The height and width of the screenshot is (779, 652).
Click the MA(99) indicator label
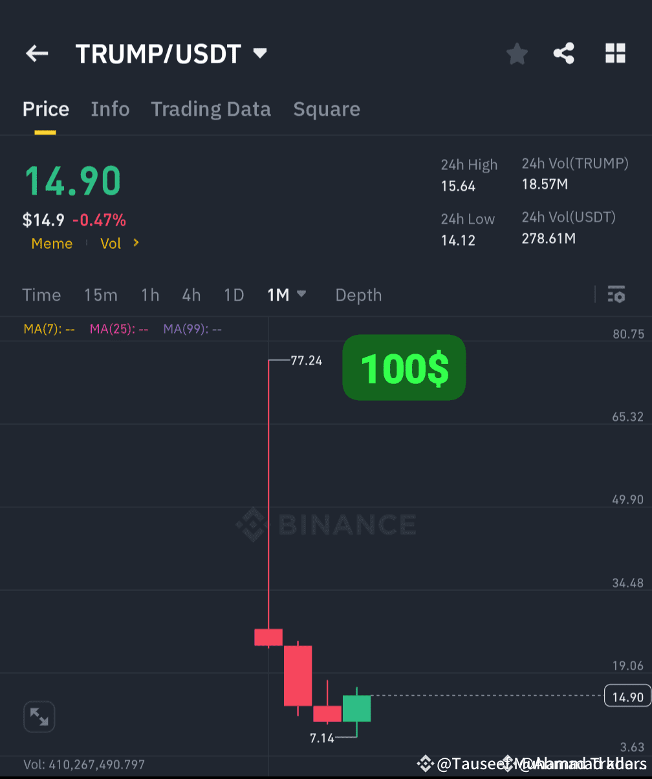coord(192,329)
